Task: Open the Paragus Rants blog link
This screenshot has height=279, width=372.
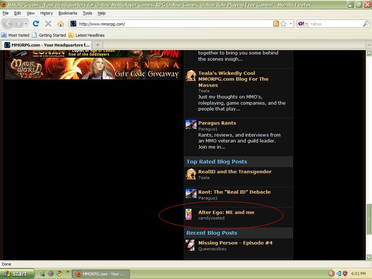Action: 217,123
